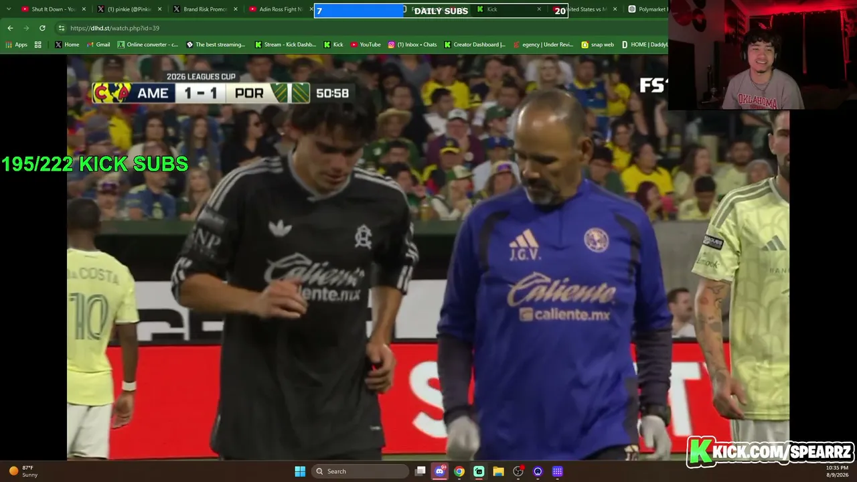Viewport: 857px width, 482px height.
Task: Open Google Chrome from the taskbar
Action: tap(459, 471)
